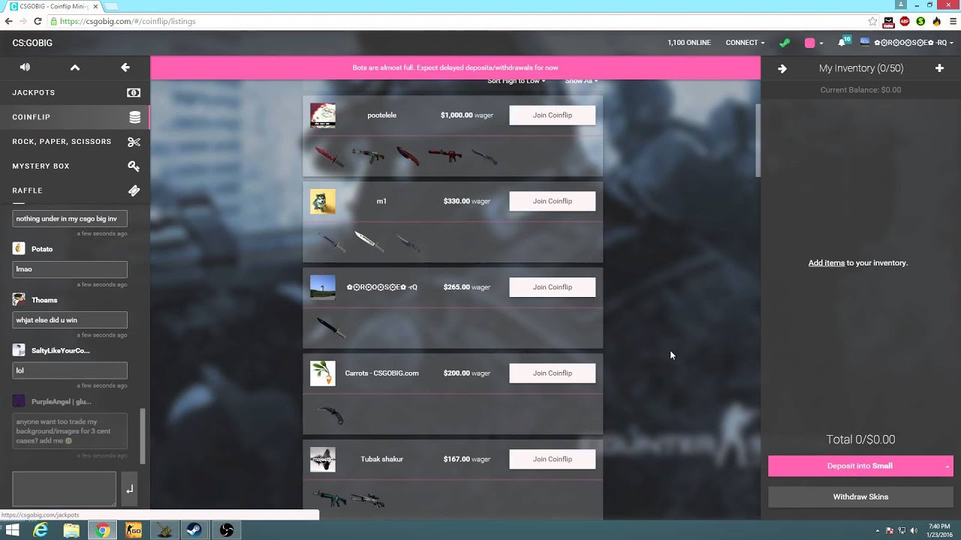Collapse inventory panel with right arrow
Viewport: 961px width, 540px height.
tap(782, 68)
